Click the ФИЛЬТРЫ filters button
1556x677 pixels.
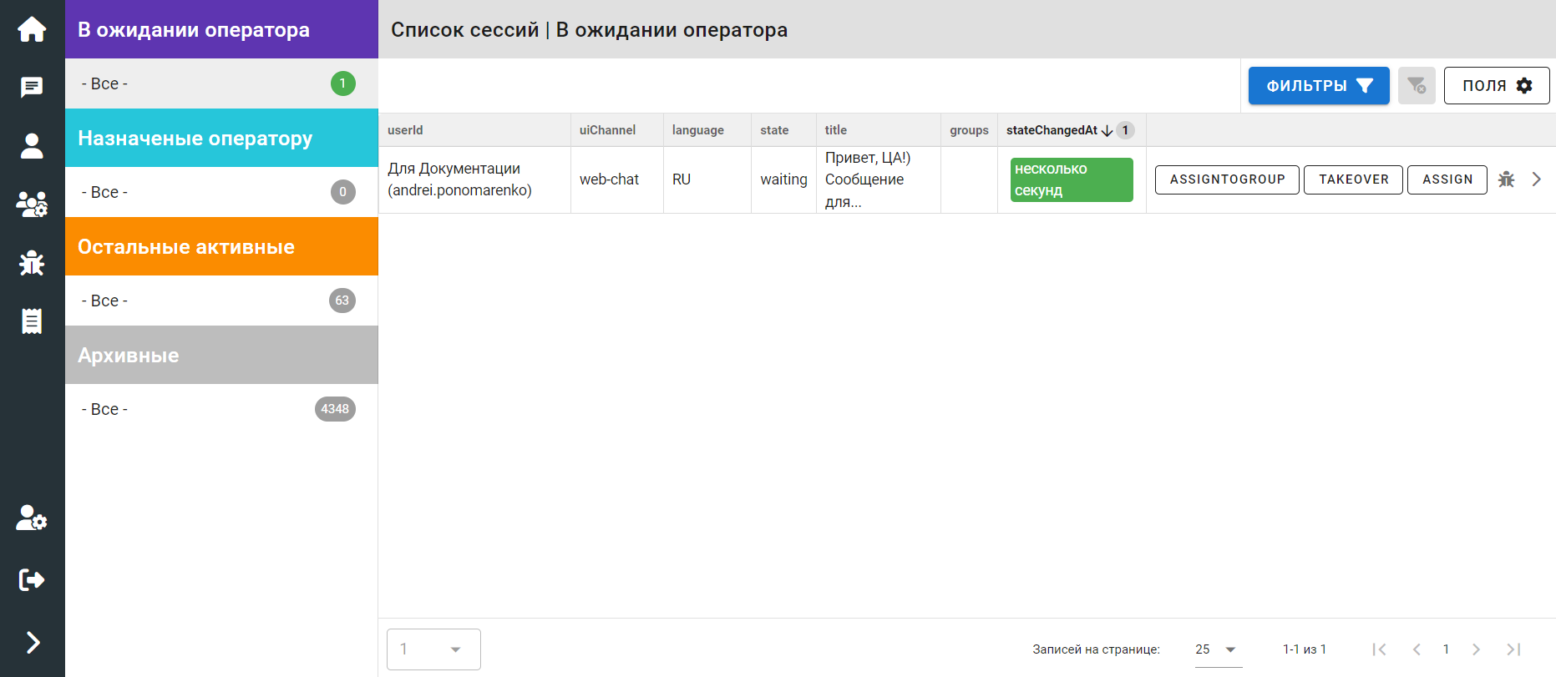tap(1319, 85)
